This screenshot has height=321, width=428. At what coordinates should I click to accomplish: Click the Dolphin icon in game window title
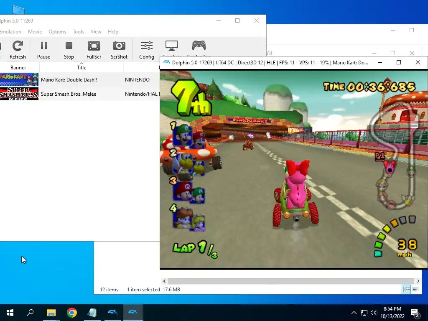click(x=166, y=63)
